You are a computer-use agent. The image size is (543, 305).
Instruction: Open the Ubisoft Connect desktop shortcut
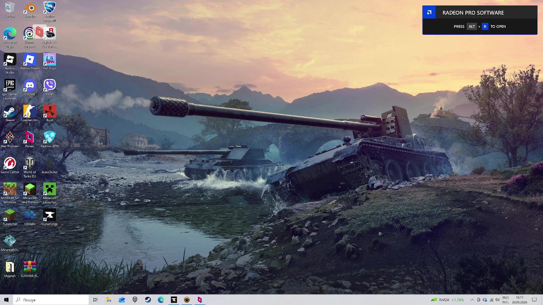(x=30, y=38)
